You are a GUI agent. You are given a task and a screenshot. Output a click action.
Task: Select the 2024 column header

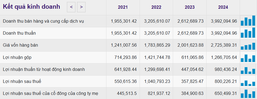(x=223, y=7)
